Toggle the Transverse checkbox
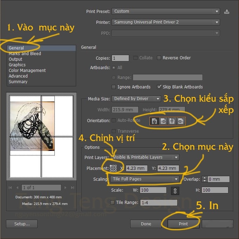The height and width of the screenshot is (239, 239). (114, 131)
